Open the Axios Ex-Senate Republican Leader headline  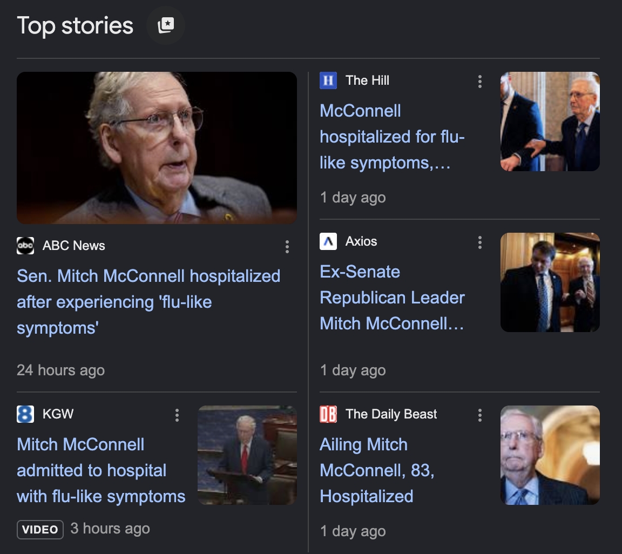point(392,298)
